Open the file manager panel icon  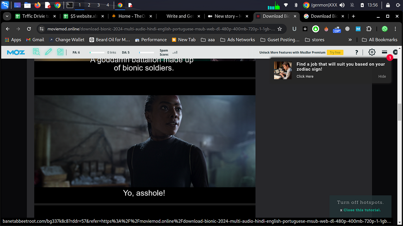[27, 5]
